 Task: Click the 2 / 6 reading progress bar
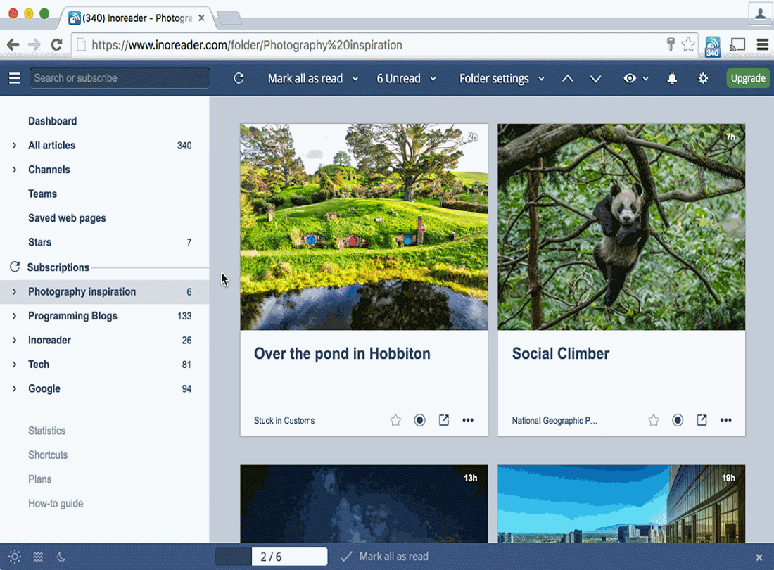pos(271,557)
